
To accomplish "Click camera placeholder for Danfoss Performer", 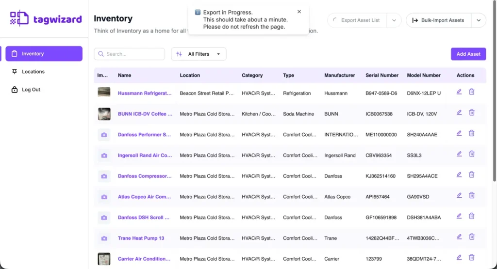I will click(x=104, y=135).
